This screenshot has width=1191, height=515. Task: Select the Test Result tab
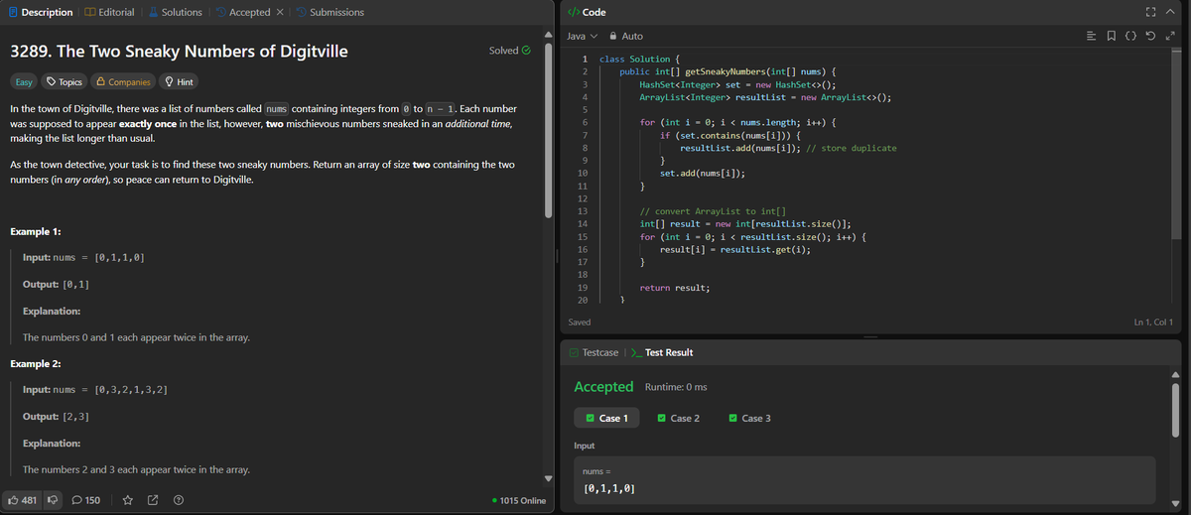[x=662, y=352]
